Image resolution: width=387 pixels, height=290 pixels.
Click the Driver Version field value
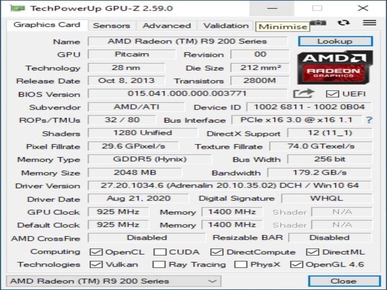tap(230, 186)
